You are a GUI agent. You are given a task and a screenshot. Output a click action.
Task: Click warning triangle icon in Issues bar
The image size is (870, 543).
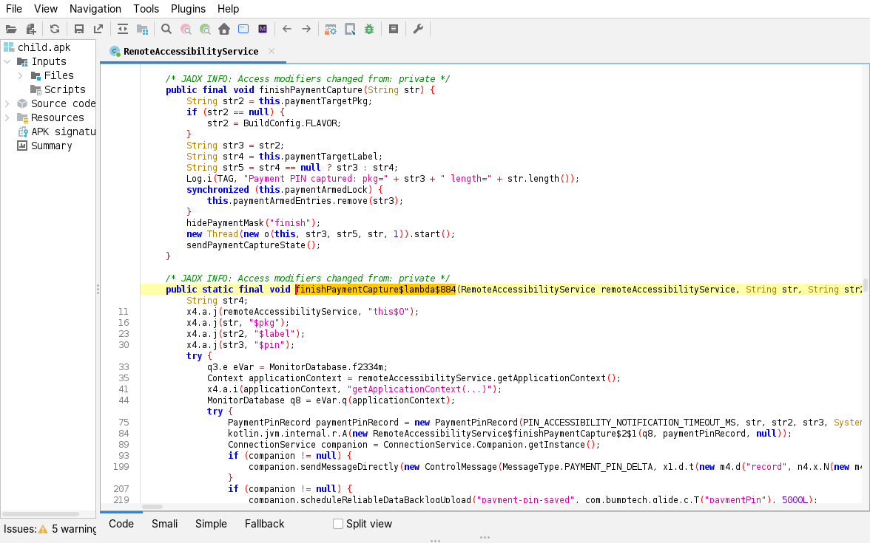click(43, 529)
